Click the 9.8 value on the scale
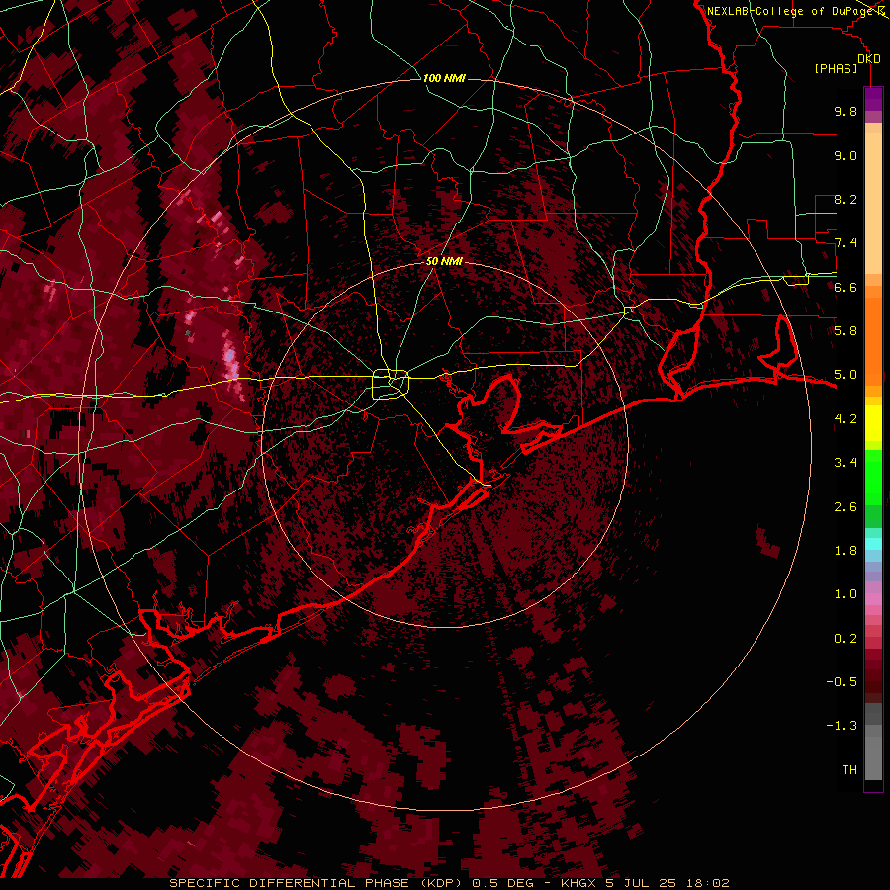890x890 pixels. tap(845, 112)
